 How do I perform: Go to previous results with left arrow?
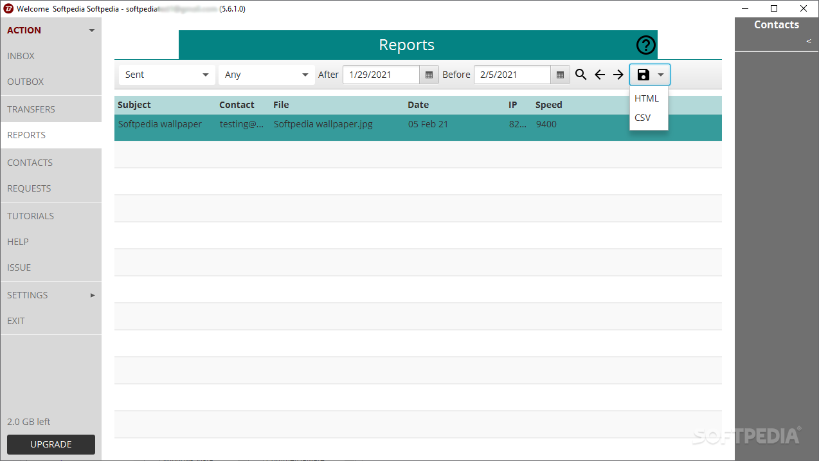[x=600, y=75]
